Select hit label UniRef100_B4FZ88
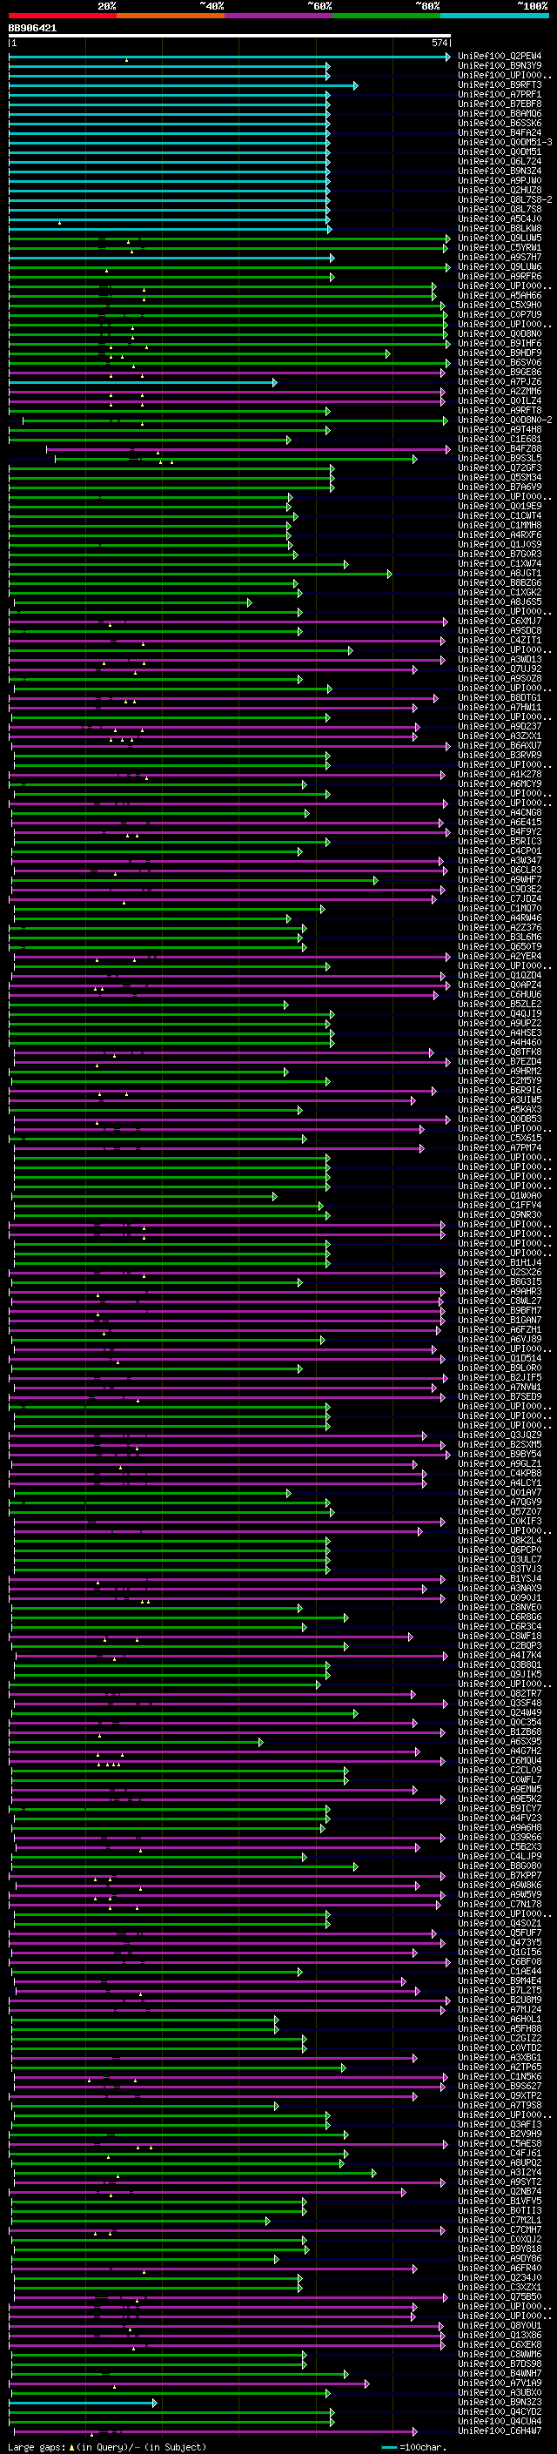Viewport: 557px width, 2454px height. (500, 448)
